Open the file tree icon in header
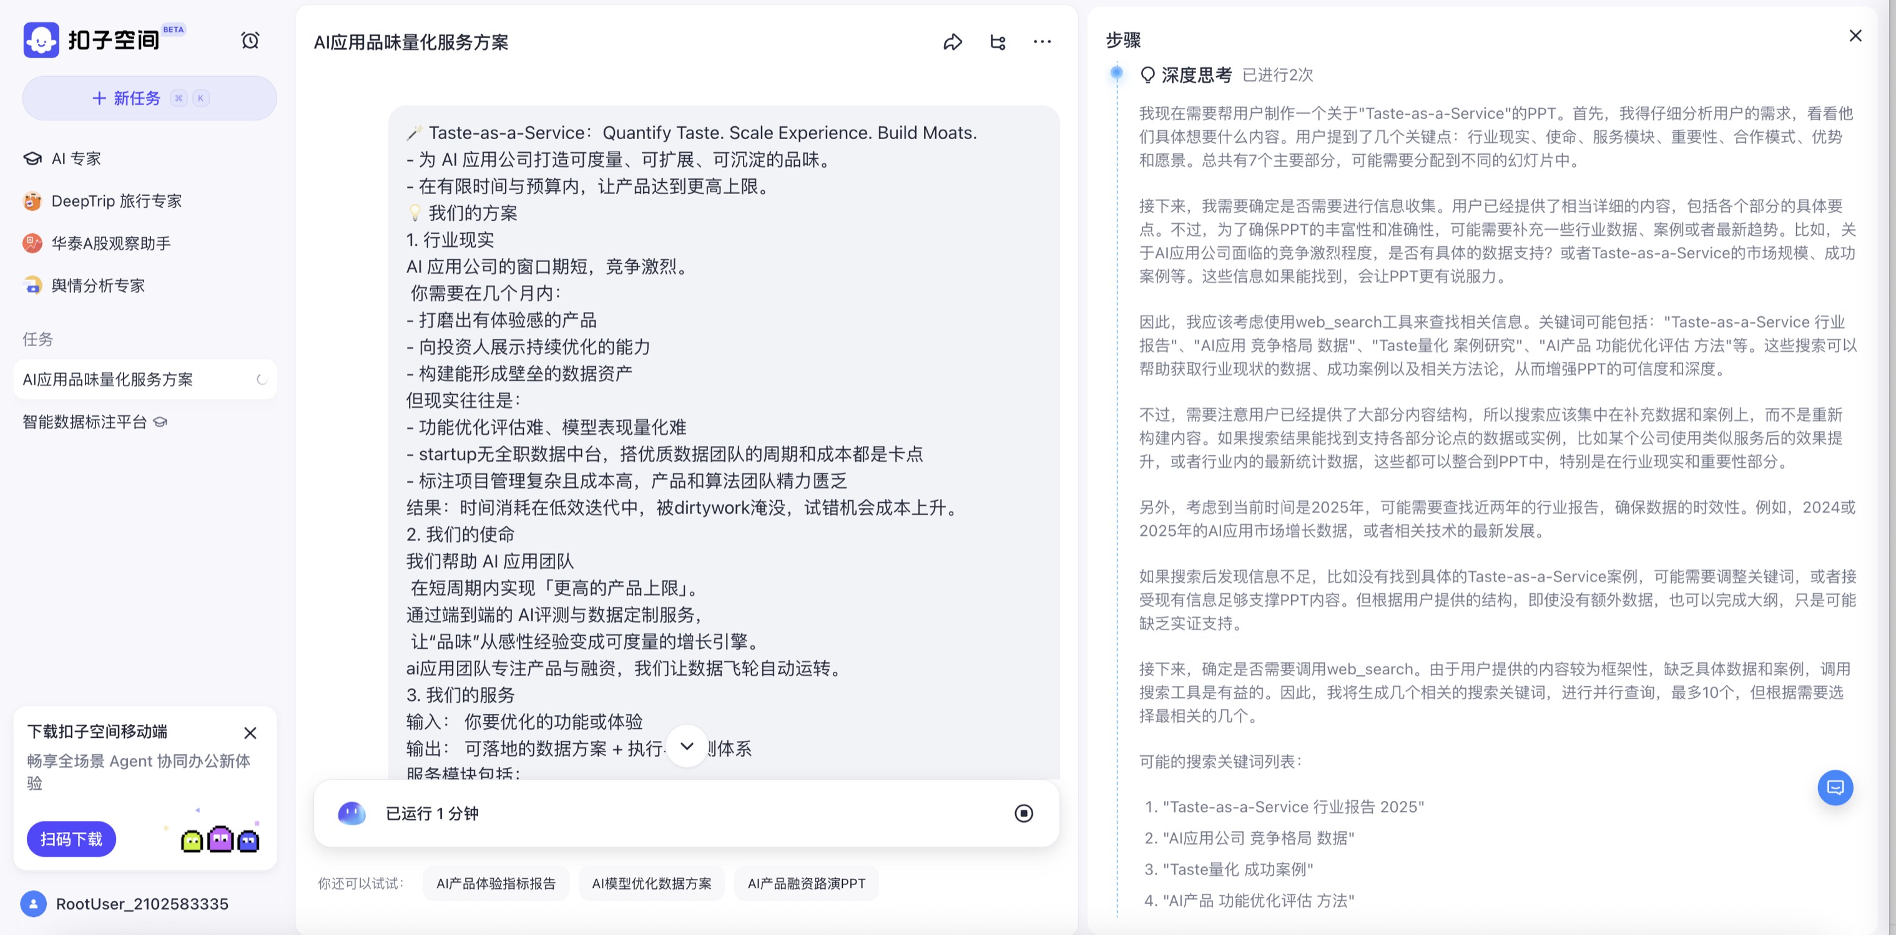The width and height of the screenshot is (1896, 935). 997,42
